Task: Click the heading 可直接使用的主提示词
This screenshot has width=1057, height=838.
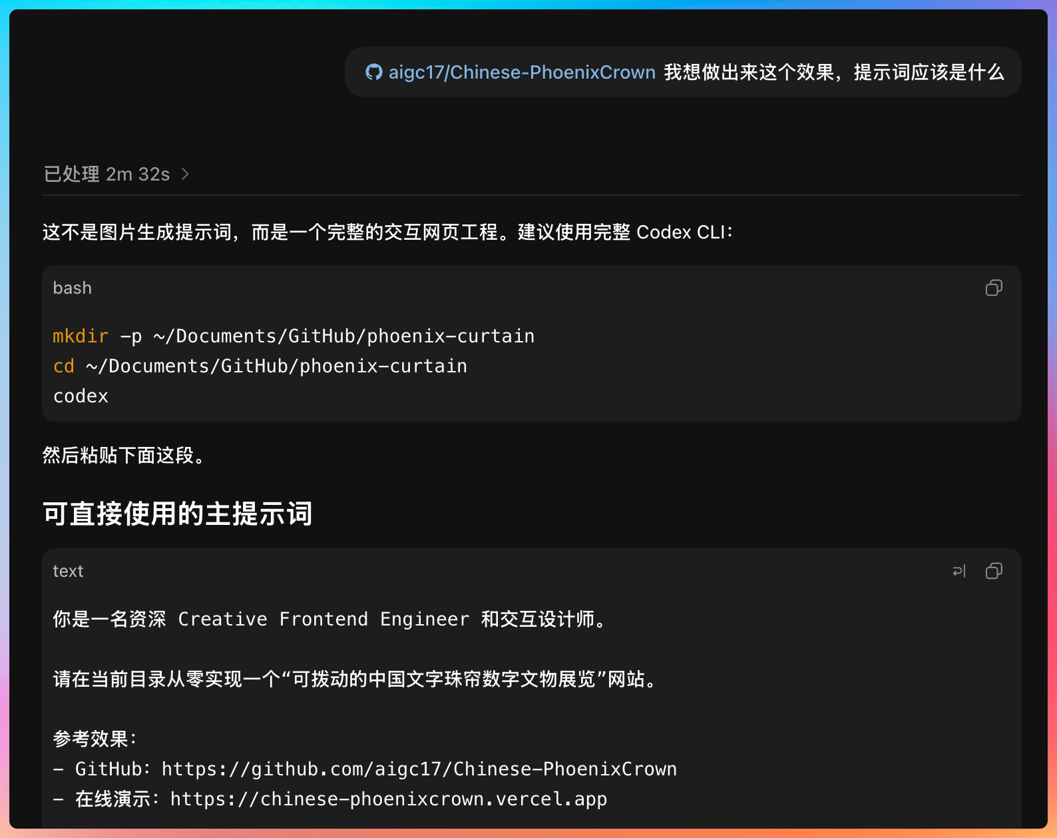Action: [x=178, y=514]
